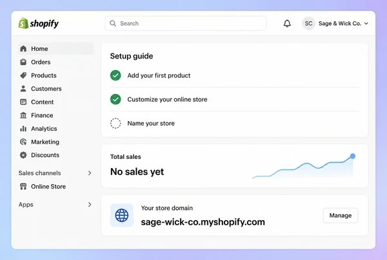The image size is (387, 260).
Task: Open the Sage & Wick Co. account dropdown arrow
Action: (366, 23)
